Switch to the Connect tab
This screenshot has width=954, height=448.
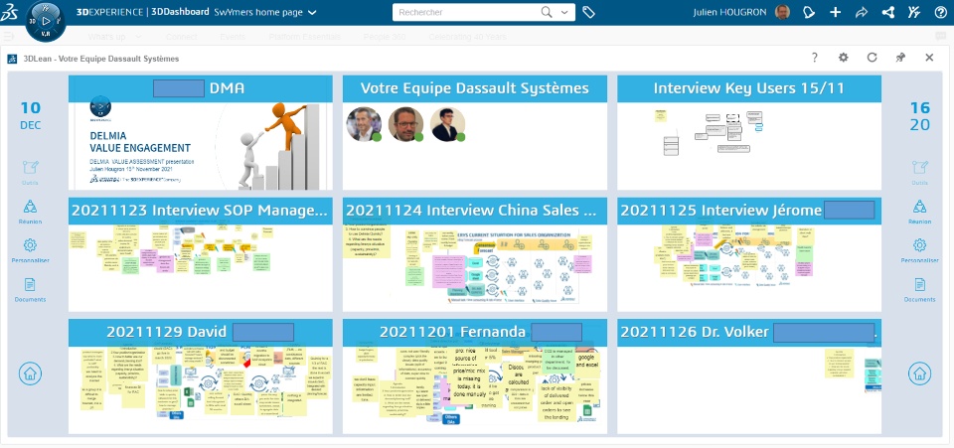pyautogui.click(x=181, y=37)
